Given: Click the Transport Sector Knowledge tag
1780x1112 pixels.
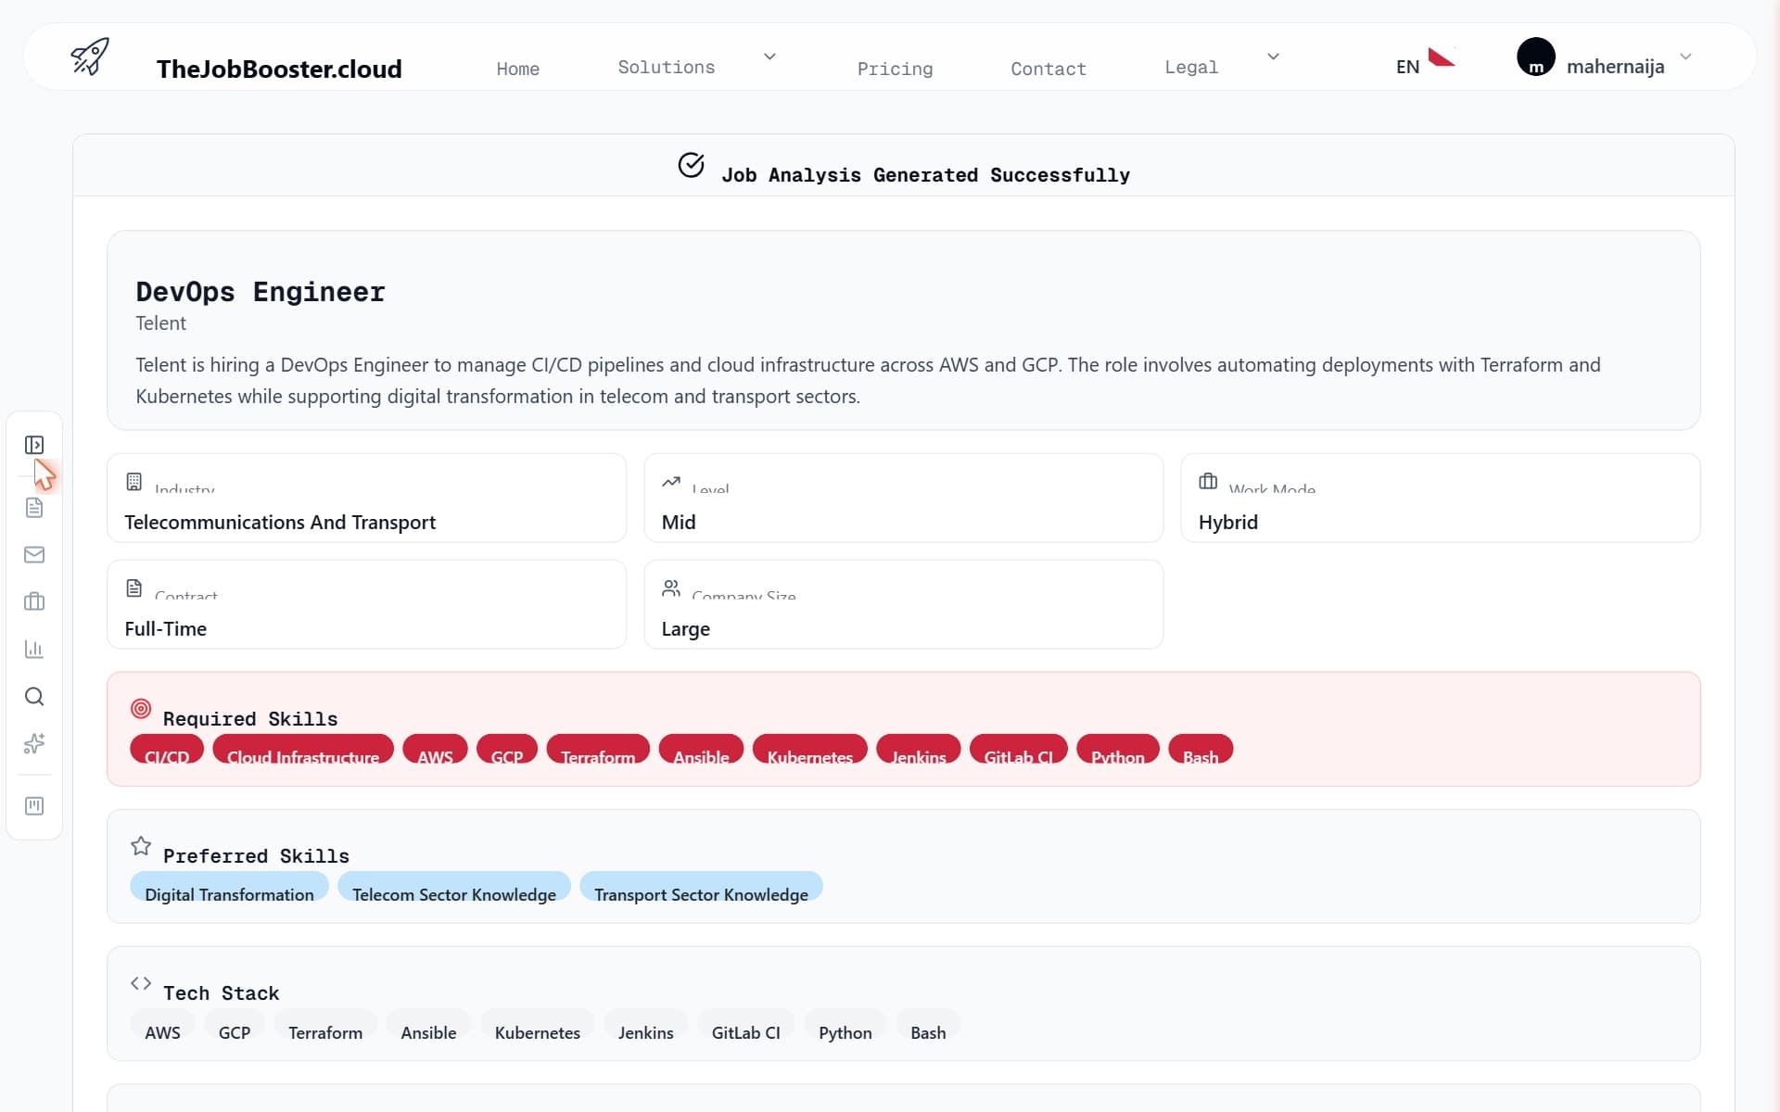Looking at the screenshot, I should pyautogui.click(x=701, y=887).
